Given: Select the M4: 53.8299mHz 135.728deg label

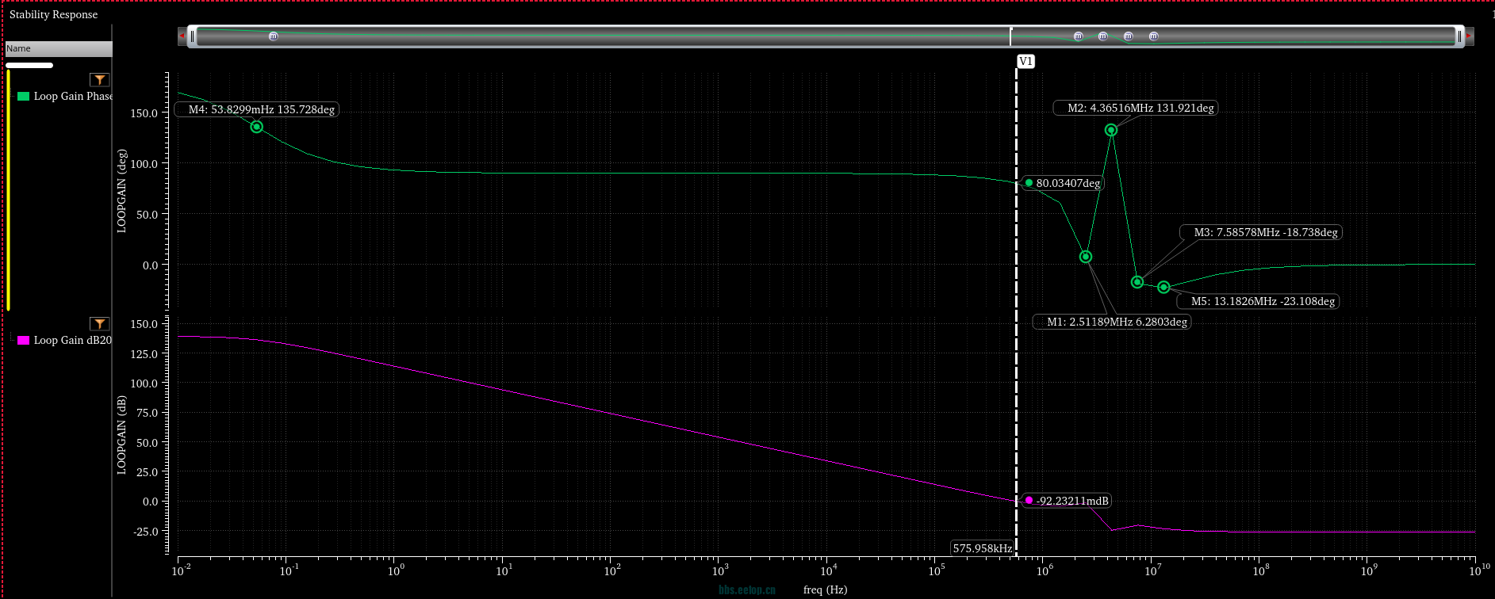Looking at the screenshot, I should pos(257,110).
